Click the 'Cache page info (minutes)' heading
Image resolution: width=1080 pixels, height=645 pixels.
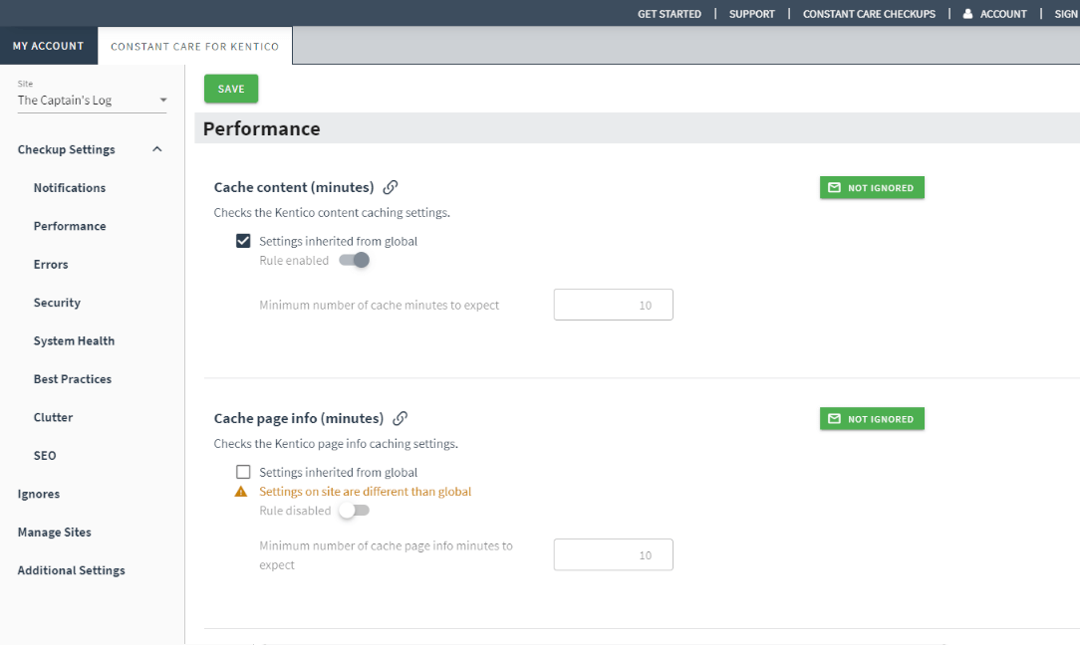click(x=299, y=418)
